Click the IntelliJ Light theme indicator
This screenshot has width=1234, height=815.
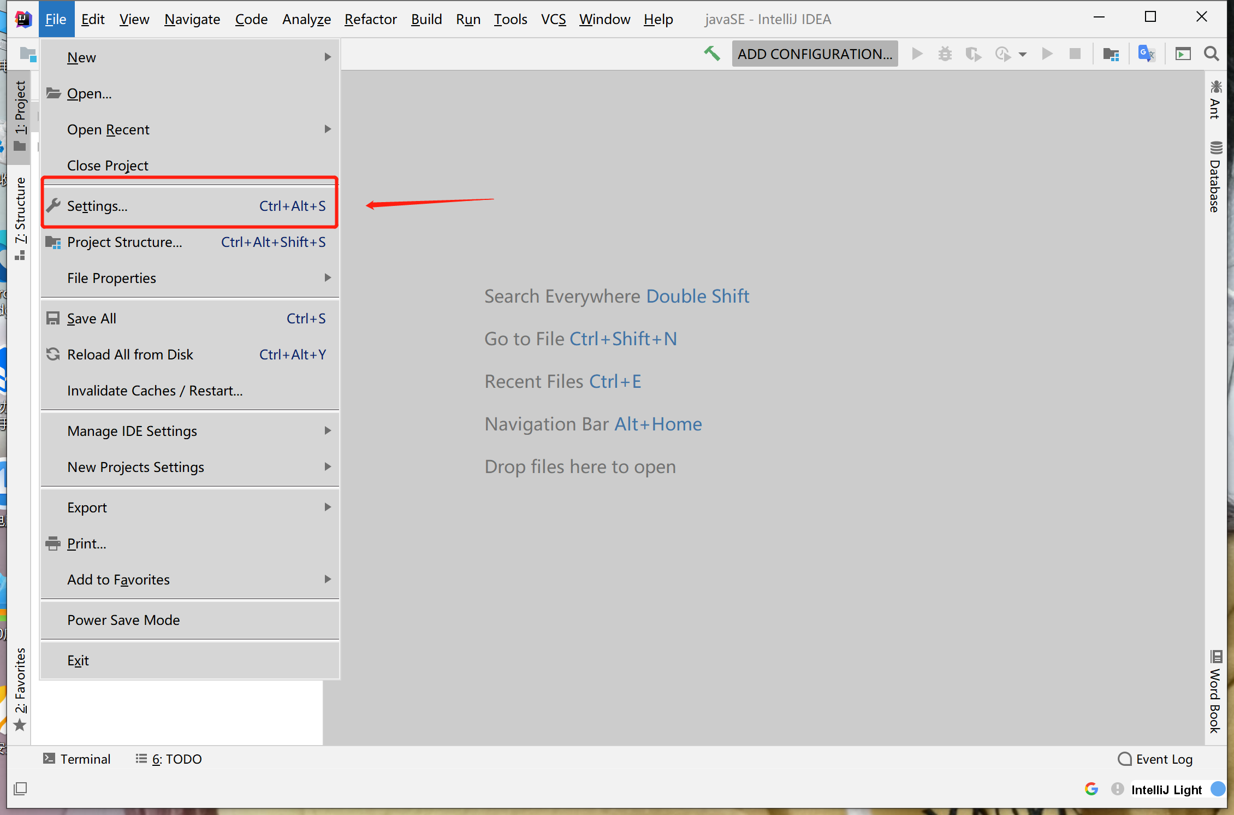[1166, 790]
